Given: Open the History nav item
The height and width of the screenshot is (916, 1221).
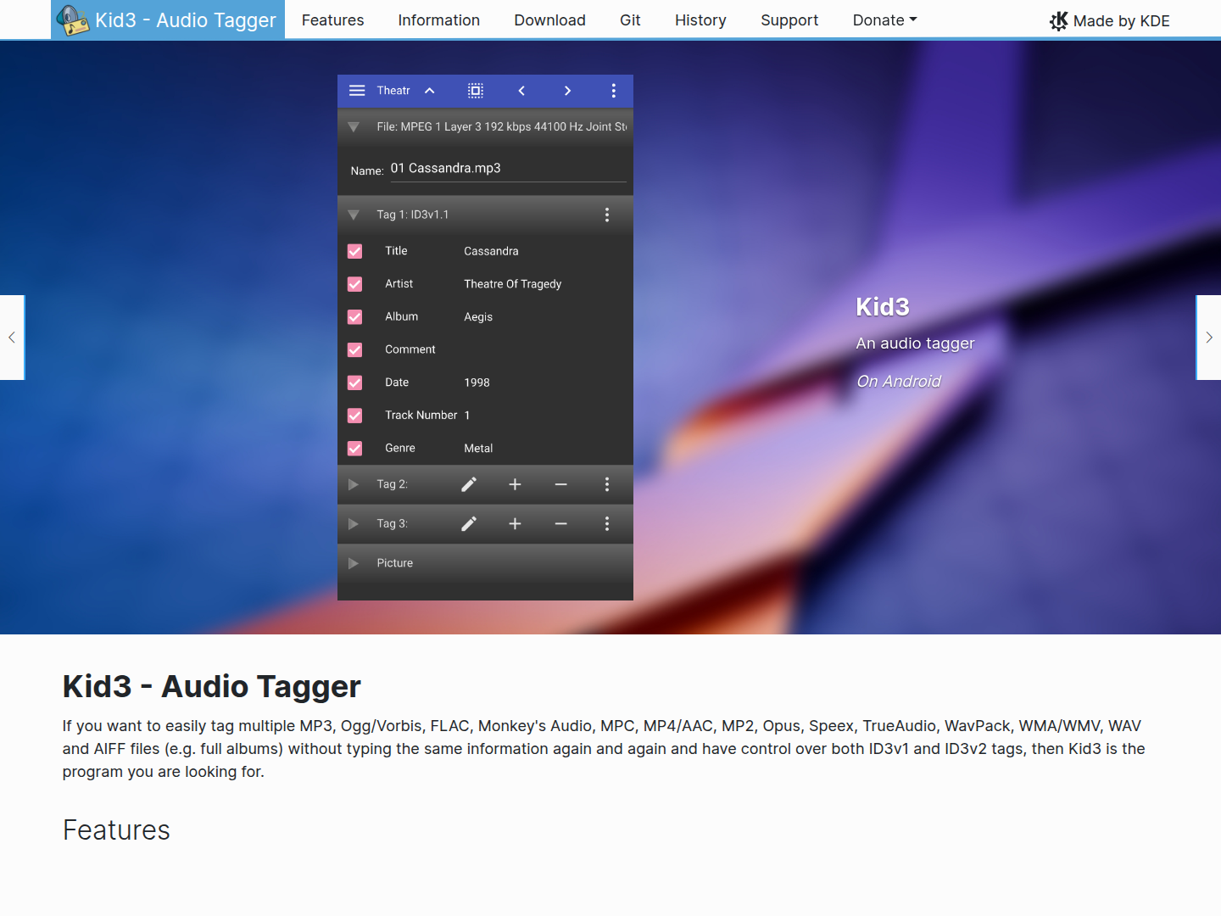Looking at the screenshot, I should tap(700, 20).
